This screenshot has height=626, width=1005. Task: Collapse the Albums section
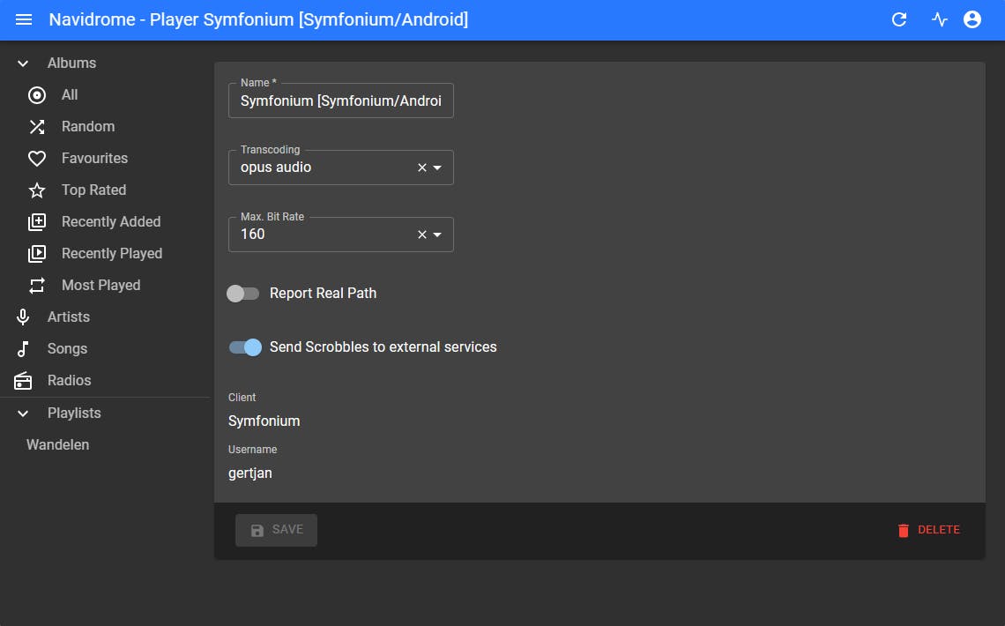click(22, 63)
